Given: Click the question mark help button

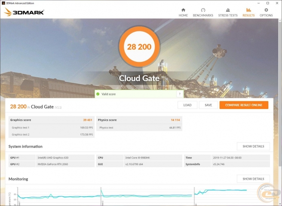Looking at the screenshot, I should click(x=180, y=94).
